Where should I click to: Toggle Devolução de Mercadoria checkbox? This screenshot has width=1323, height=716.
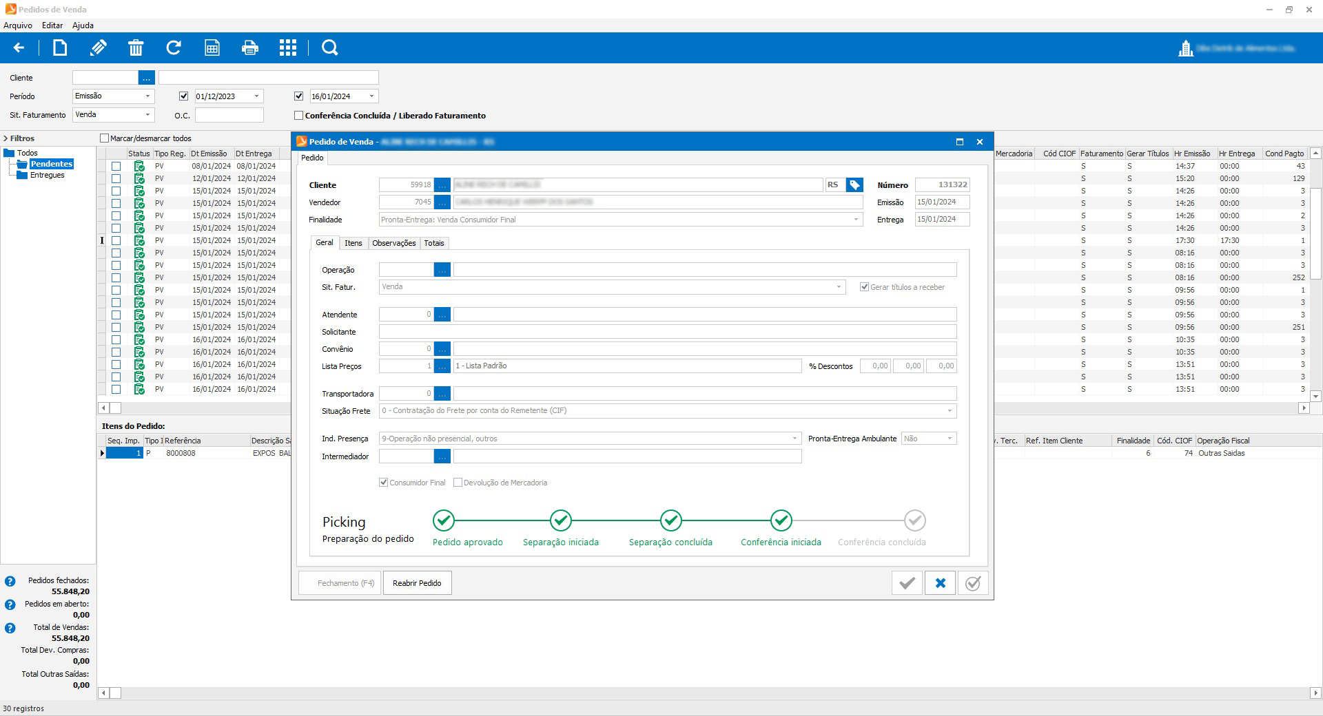point(458,483)
